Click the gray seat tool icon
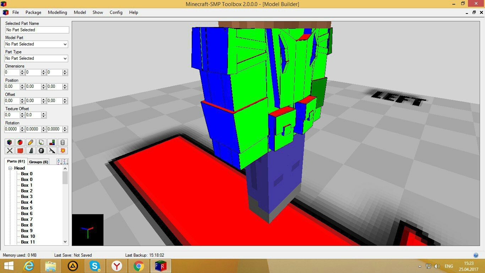The height and width of the screenshot is (273, 485). point(31,151)
